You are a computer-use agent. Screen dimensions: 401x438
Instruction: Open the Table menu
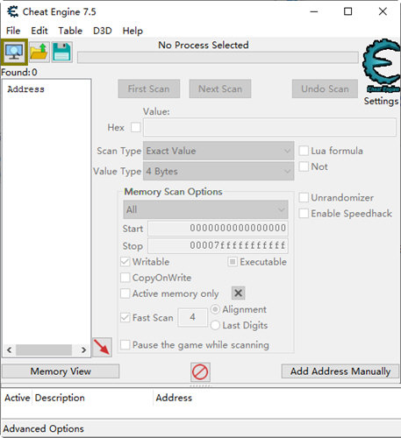pos(70,31)
